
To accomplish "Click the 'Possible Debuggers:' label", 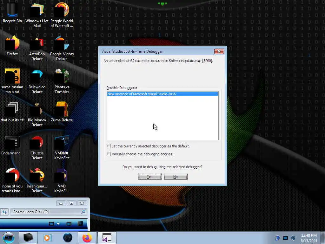I will (122, 88).
